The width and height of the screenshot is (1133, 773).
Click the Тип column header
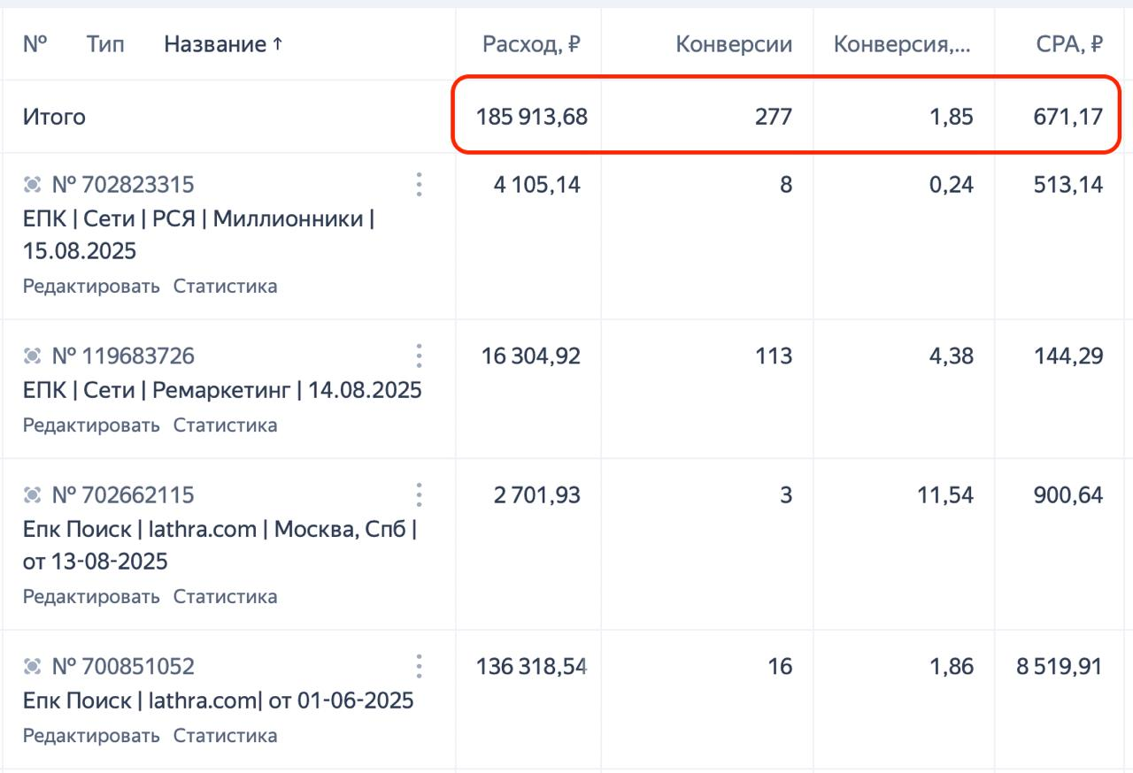click(106, 43)
